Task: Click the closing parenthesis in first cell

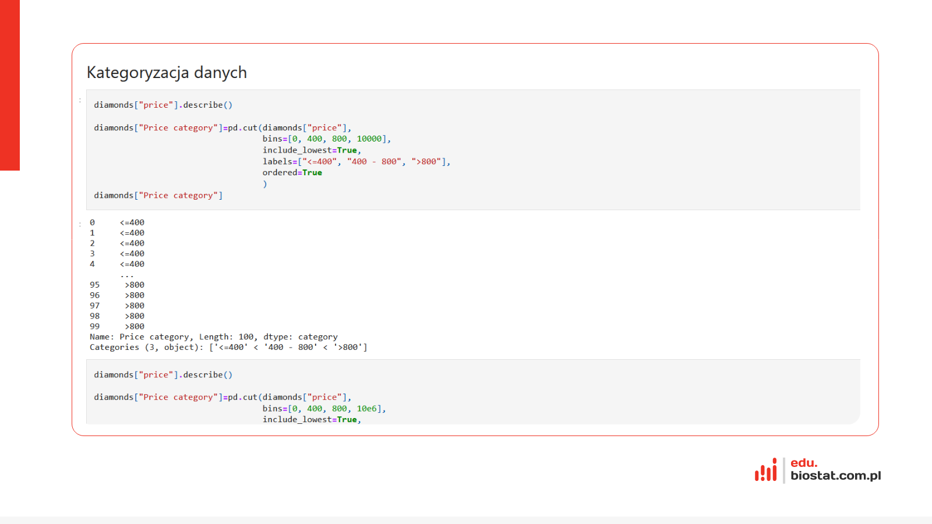Action: tap(265, 184)
